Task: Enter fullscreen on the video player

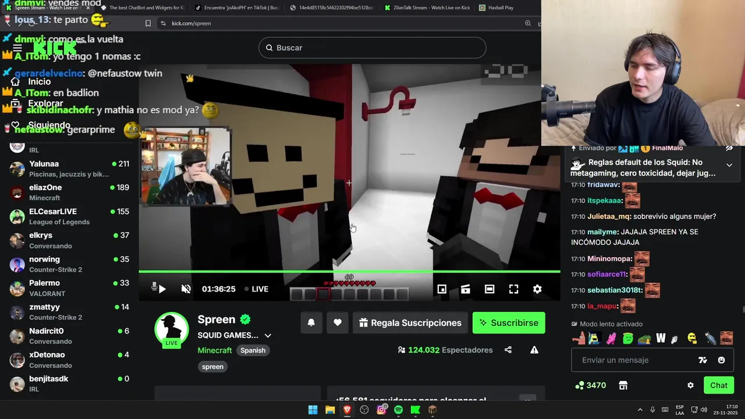Action: click(x=513, y=289)
